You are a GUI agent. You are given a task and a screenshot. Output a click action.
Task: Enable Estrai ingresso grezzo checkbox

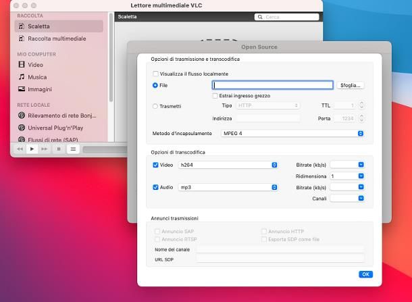215,96
